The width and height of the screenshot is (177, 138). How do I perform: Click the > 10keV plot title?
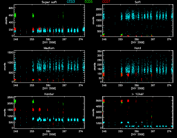point(138,94)
